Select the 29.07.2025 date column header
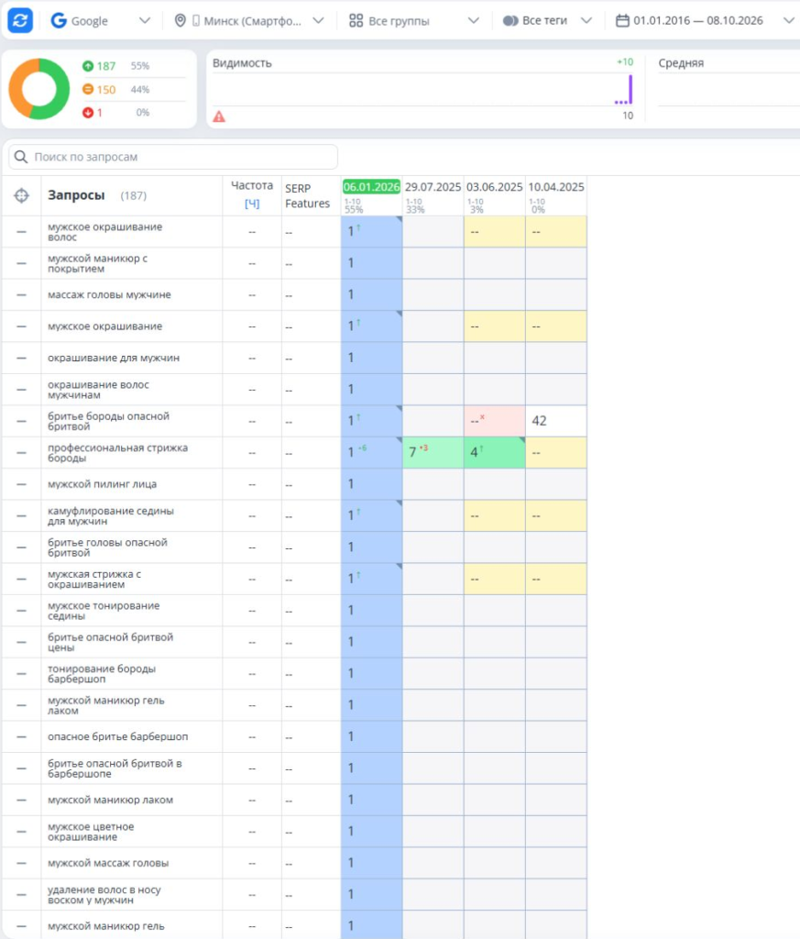Image resolution: width=800 pixels, height=939 pixels. tap(433, 187)
